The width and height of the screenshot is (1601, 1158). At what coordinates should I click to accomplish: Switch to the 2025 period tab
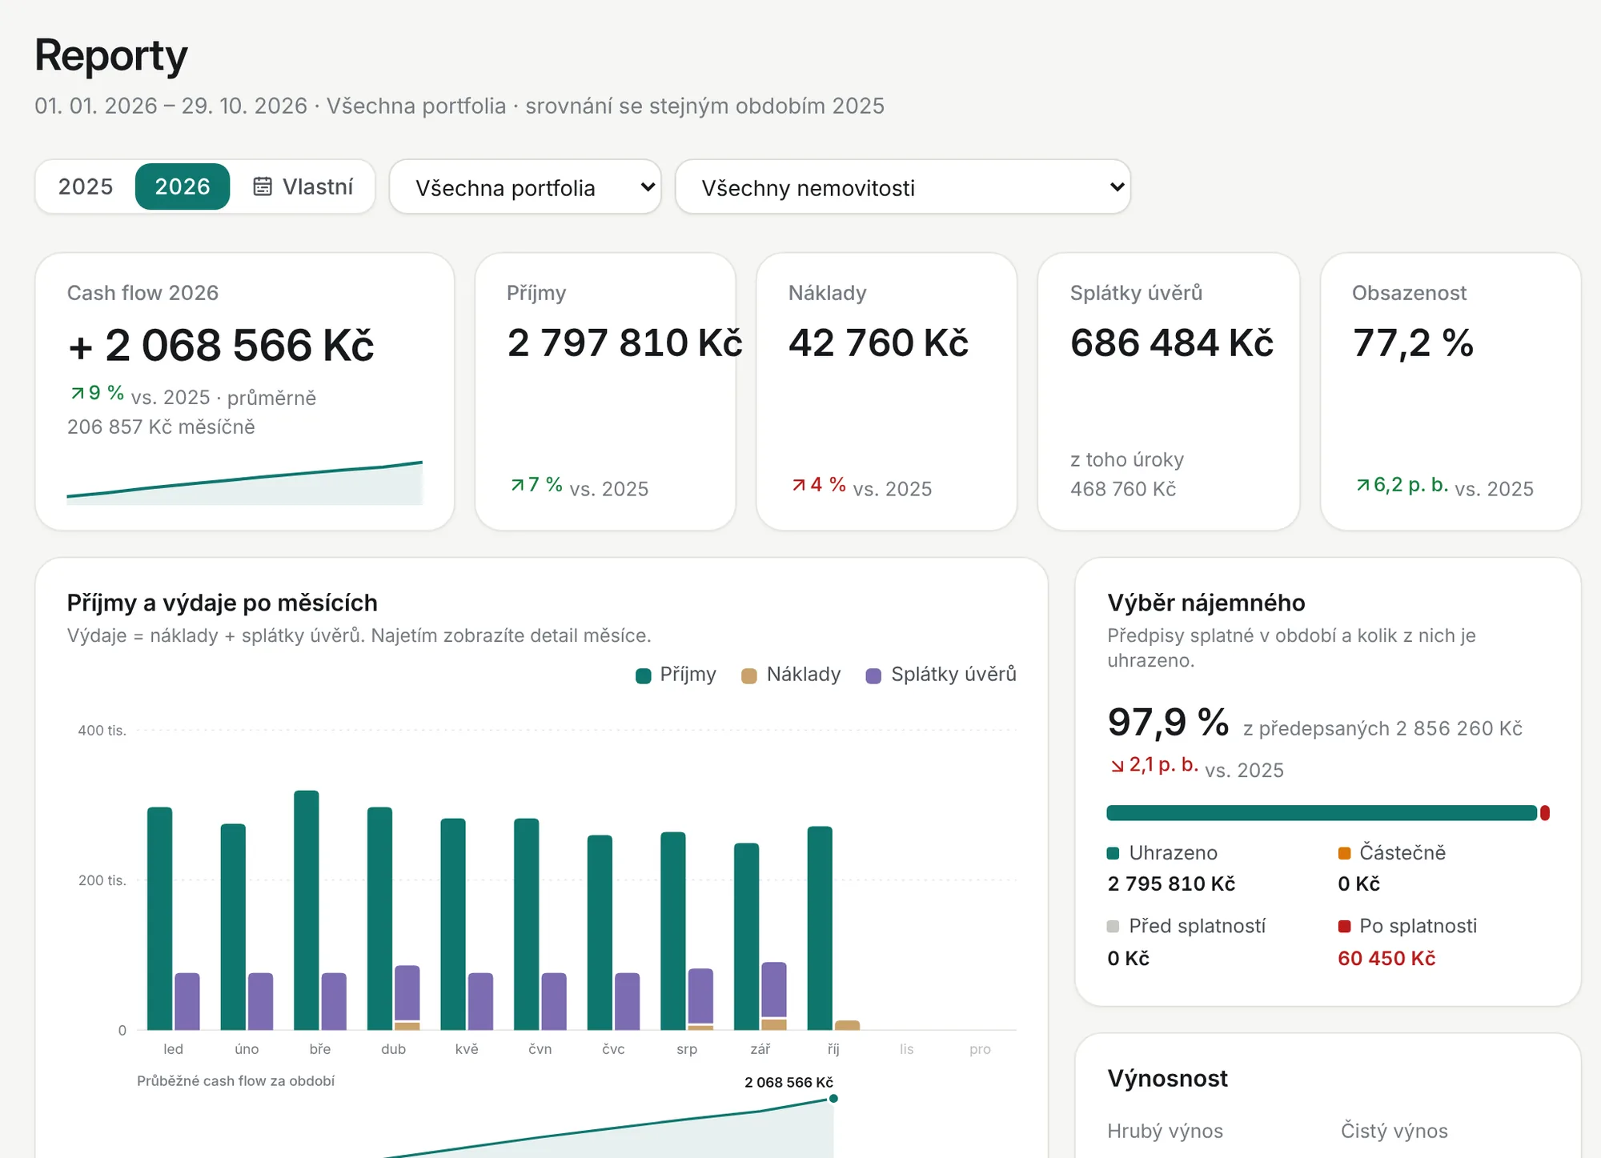pos(86,186)
